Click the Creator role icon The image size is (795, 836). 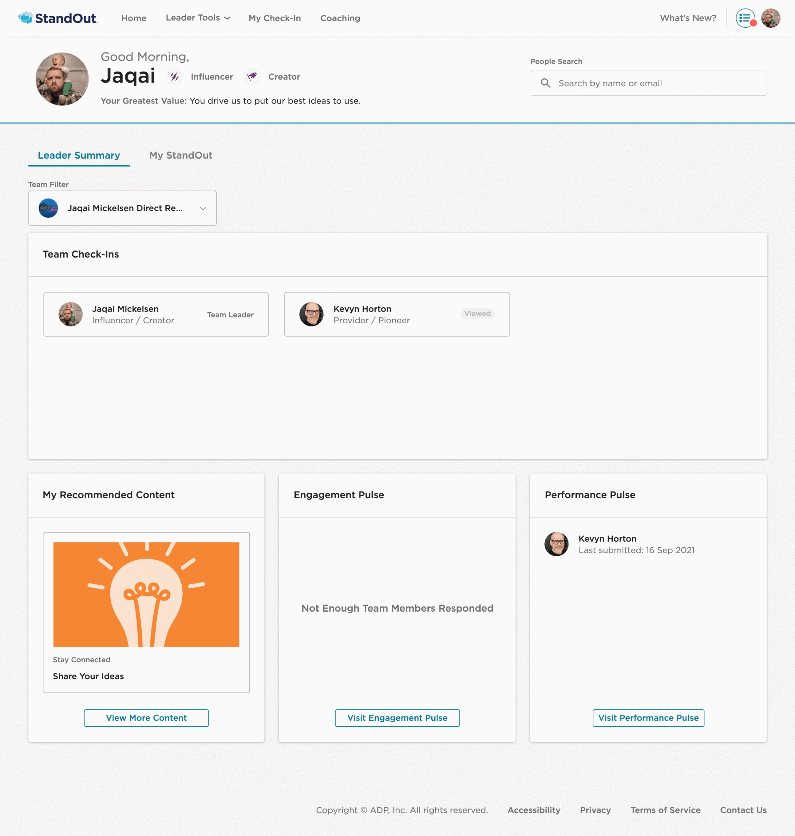[252, 77]
